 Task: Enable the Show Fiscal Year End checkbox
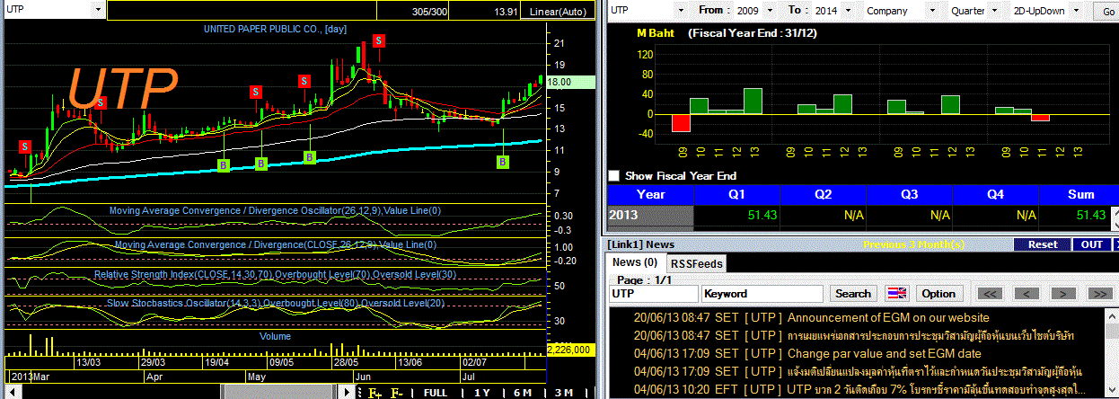(x=614, y=176)
